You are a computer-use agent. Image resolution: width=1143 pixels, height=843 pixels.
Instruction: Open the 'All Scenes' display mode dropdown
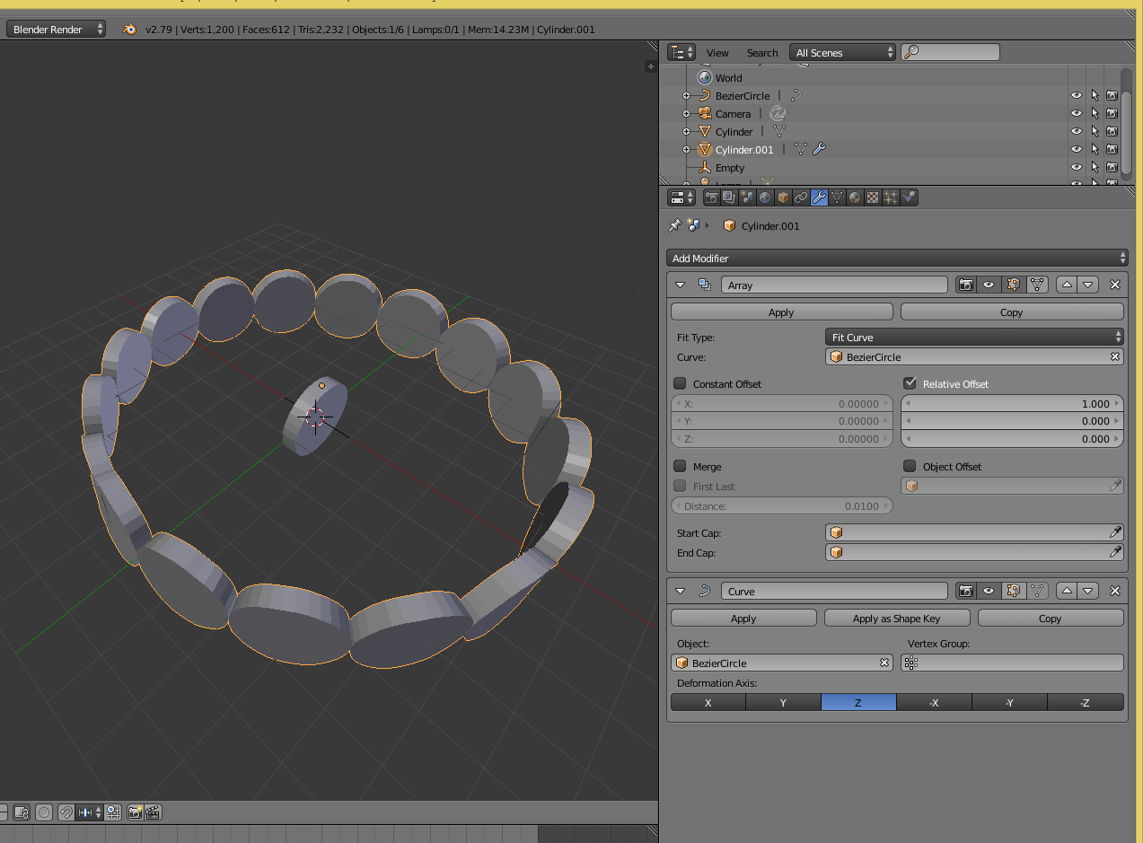[843, 52]
